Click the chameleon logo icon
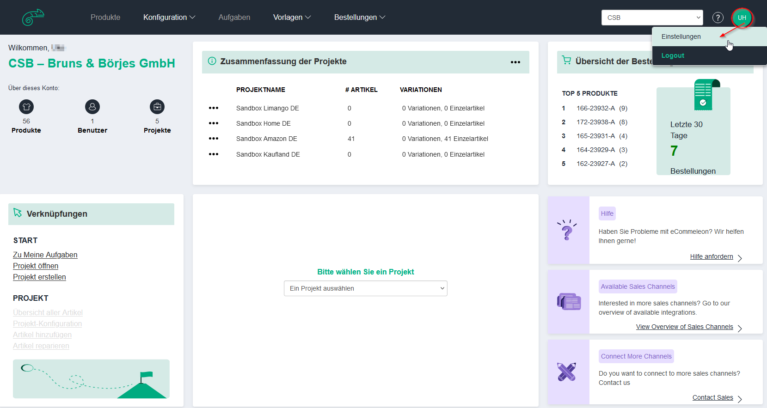This screenshot has height=408, width=767. (x=33, y=18)
